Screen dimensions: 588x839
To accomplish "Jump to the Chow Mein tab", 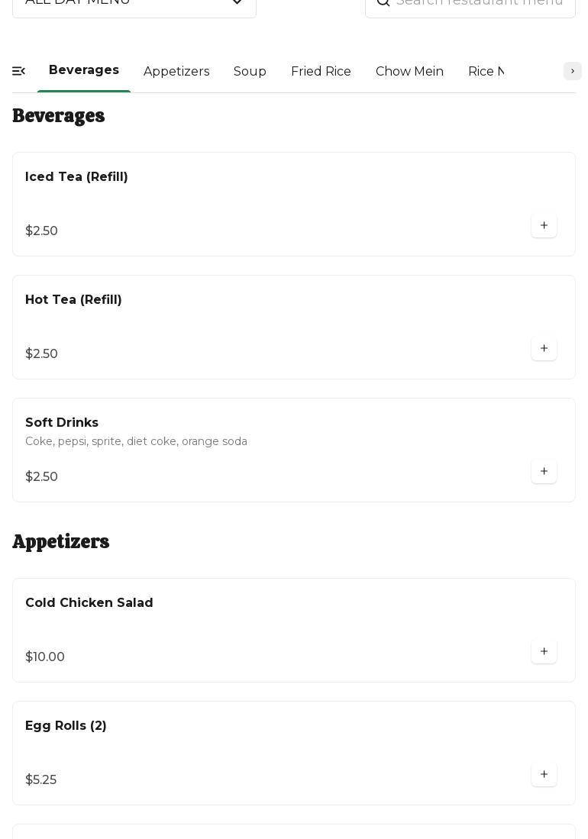I will [409, 72].
